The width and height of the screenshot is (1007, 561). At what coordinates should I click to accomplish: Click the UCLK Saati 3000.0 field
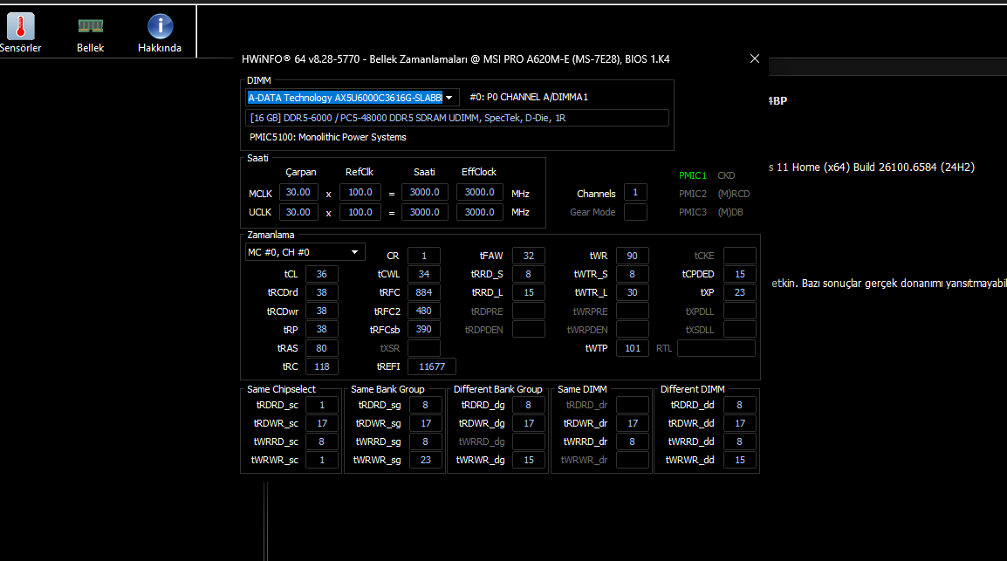(x=424, y=212)
